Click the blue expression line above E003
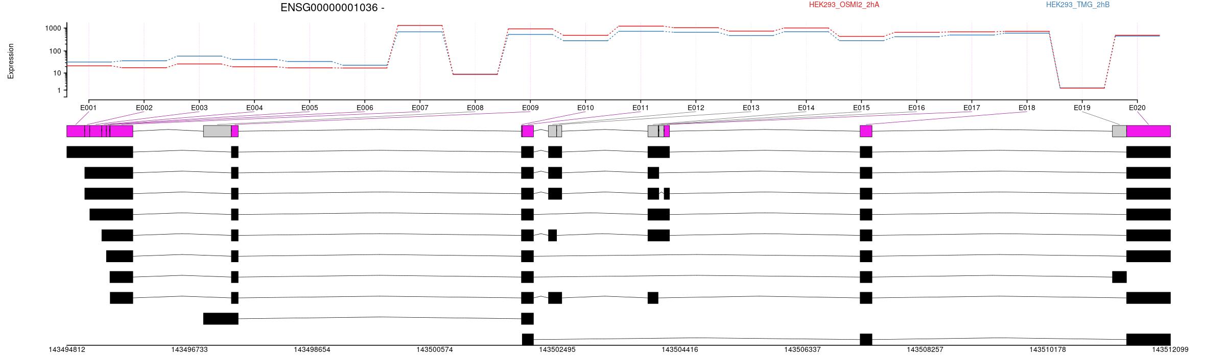Viewport: 1226px width, 357px height. point(199,56)
